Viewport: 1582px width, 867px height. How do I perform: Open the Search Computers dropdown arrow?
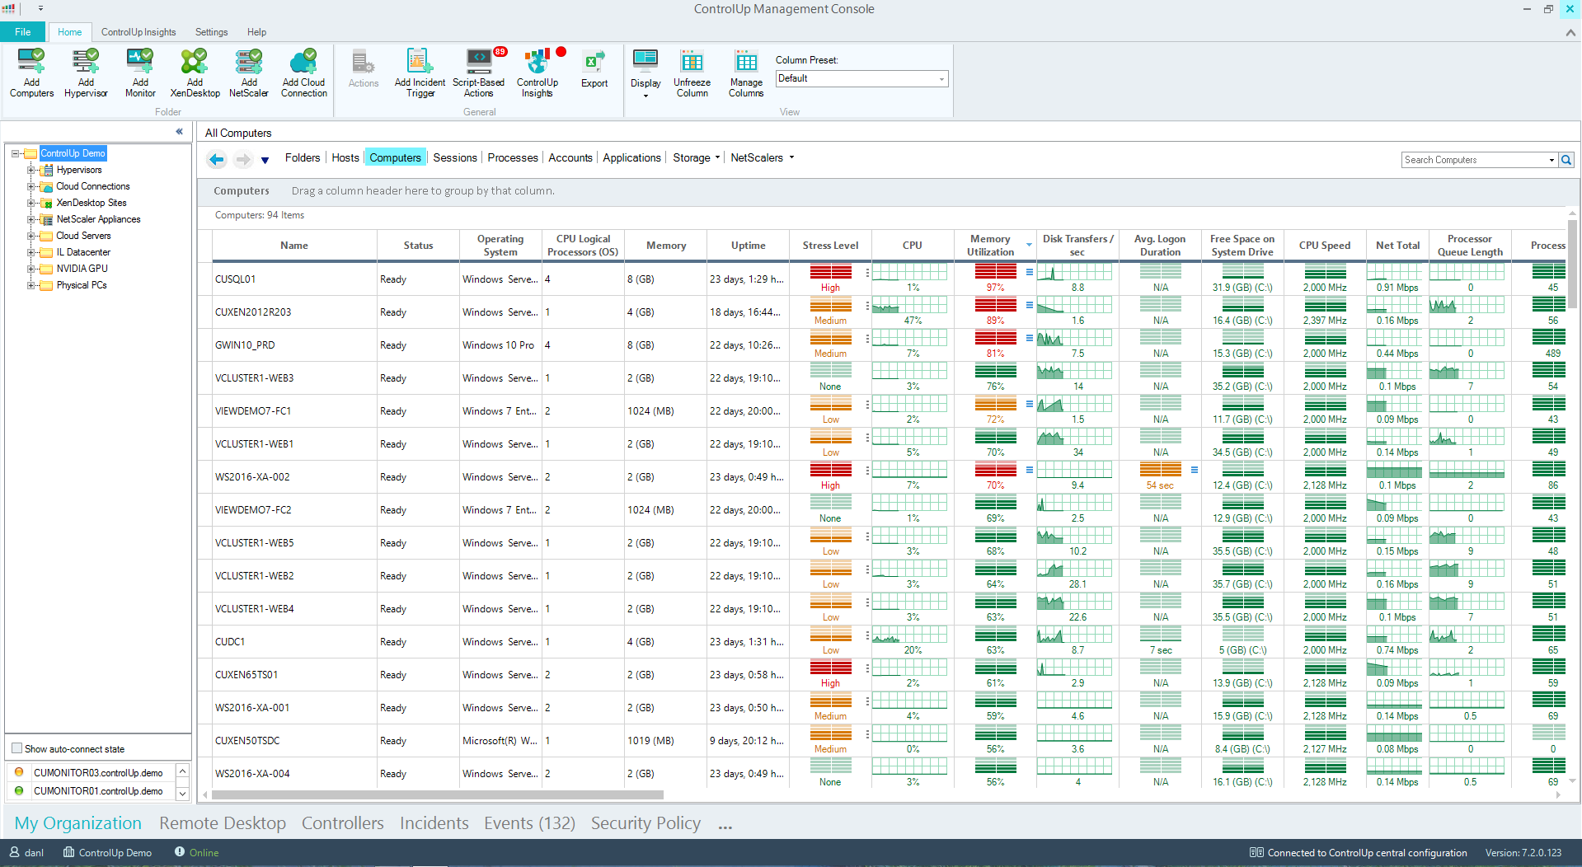pyautogui.click(x=1551, y=160)
